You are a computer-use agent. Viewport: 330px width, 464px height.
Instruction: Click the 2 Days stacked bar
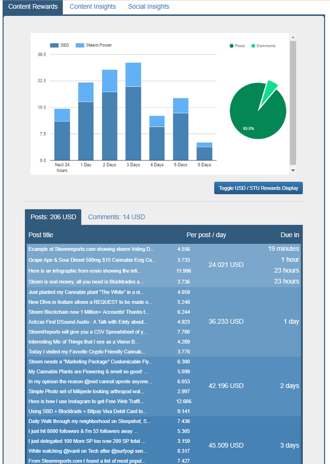[x=110, y=115]
